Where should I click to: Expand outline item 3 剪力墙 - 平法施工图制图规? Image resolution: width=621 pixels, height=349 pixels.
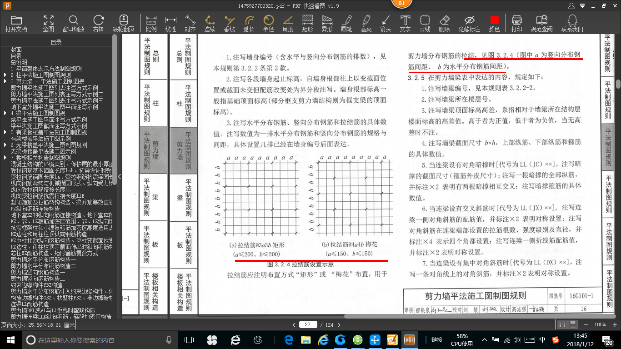click(x=5, y=81)
